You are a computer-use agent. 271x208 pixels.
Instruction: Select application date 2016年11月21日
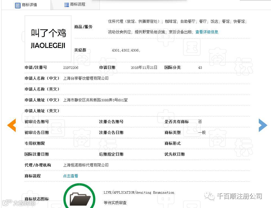pyautogui.click(x=144, y=68)
